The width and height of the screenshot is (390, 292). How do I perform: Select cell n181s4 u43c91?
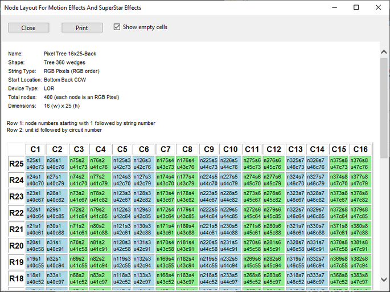click(187, 246)
